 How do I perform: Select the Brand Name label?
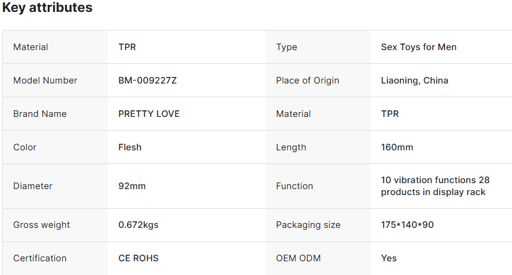click(x=40, y=114)
